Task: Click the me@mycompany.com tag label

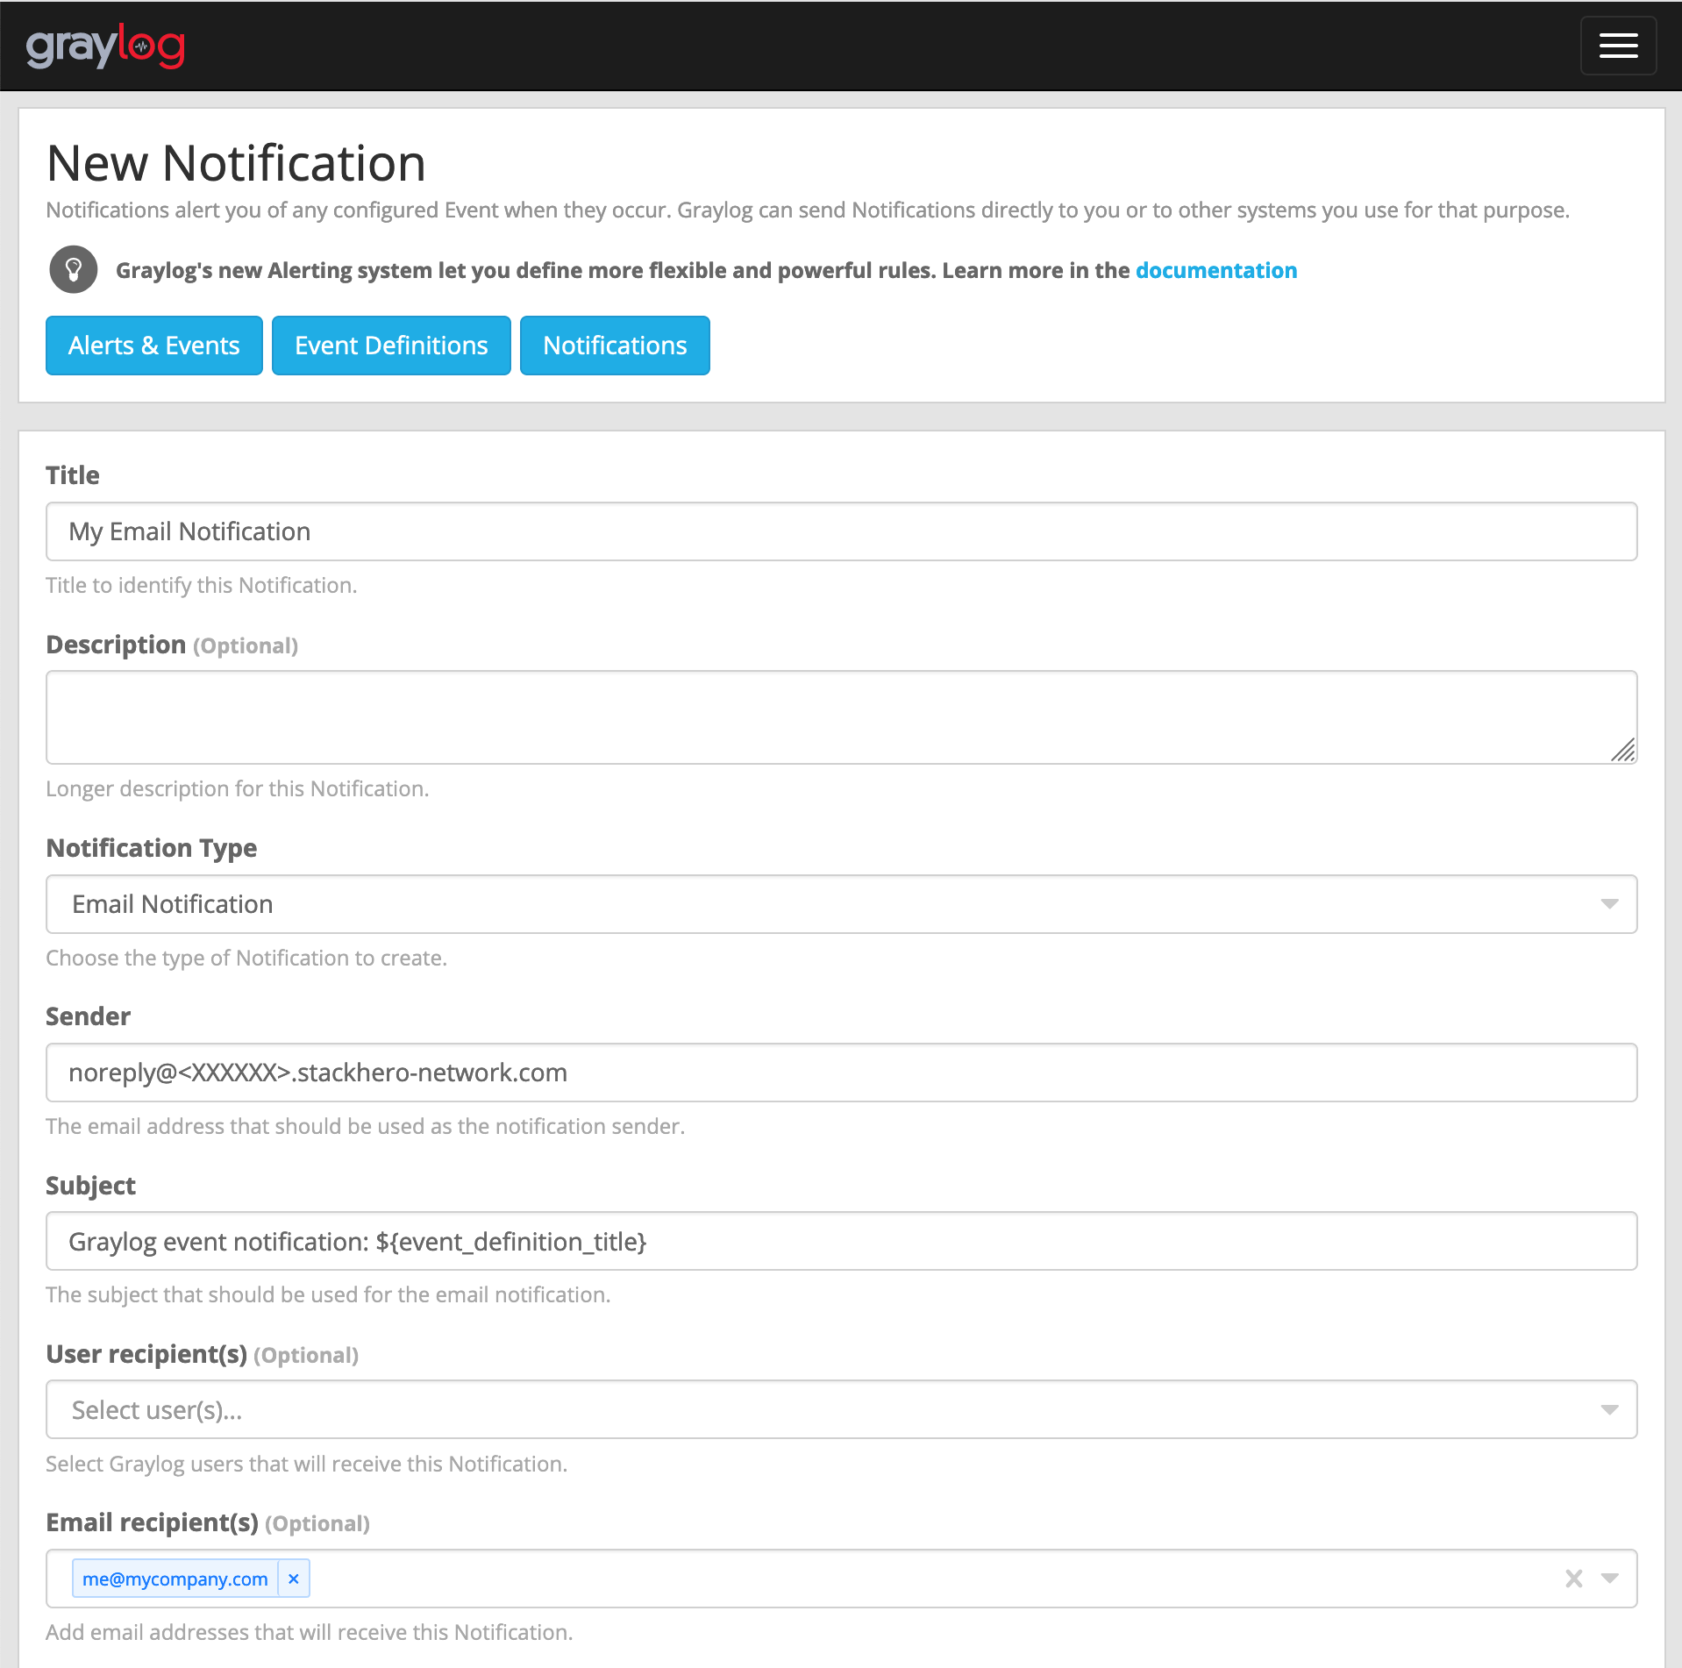Action: point(175,1579)
